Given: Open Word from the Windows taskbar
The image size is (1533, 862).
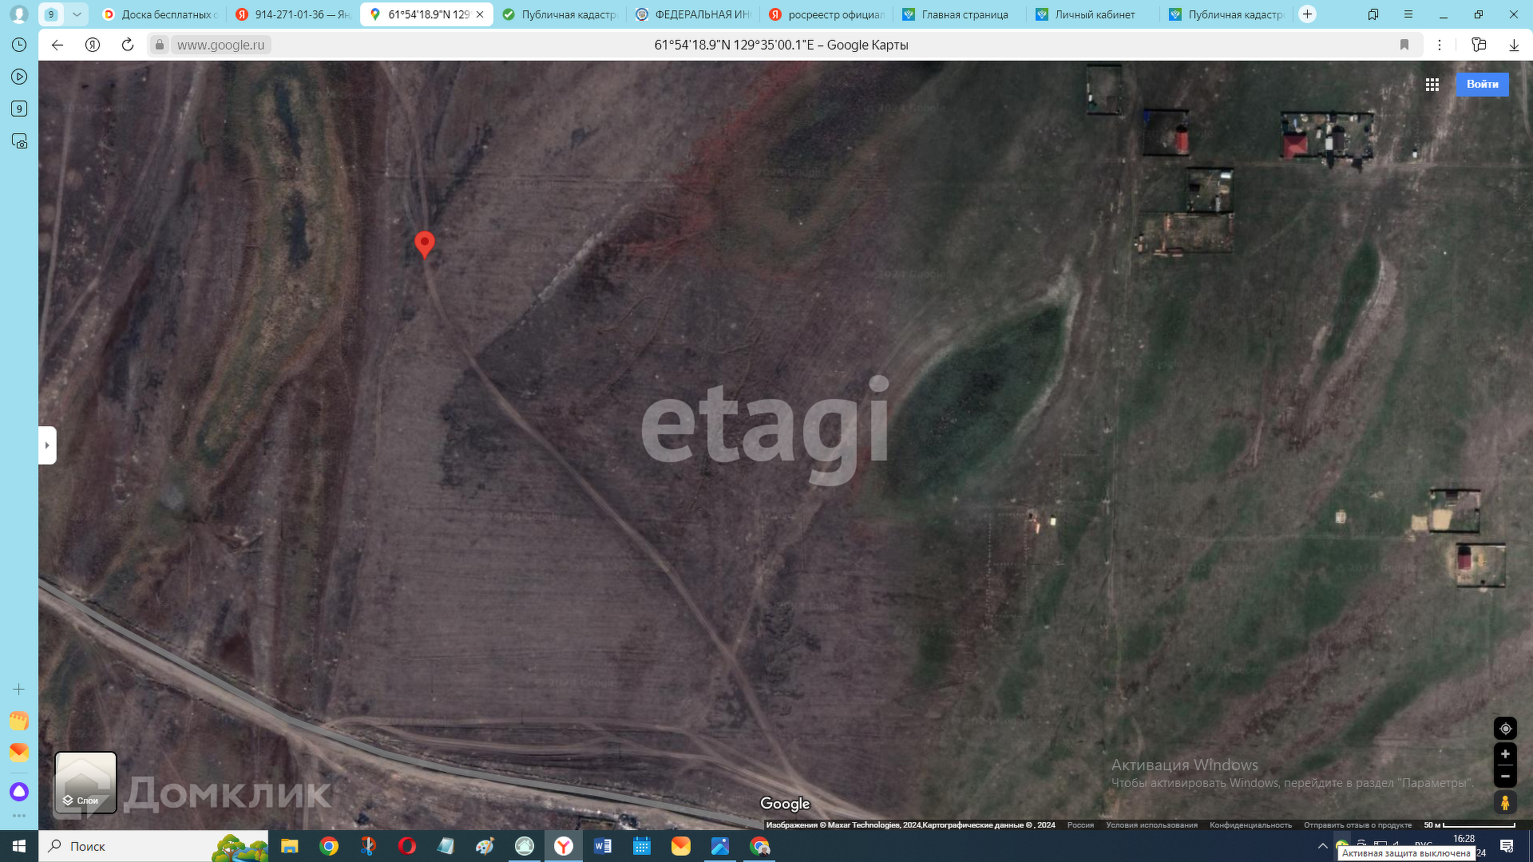Looking at the screenshot, I should (603, 846).
